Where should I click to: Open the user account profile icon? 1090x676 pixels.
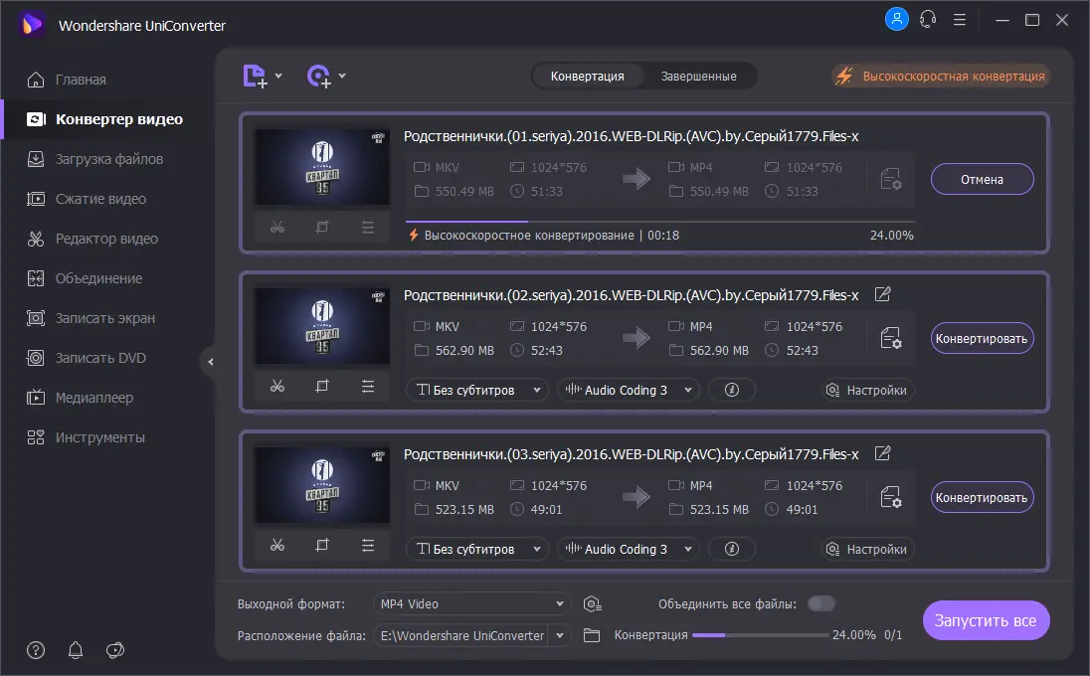click(x=897, y=19)
